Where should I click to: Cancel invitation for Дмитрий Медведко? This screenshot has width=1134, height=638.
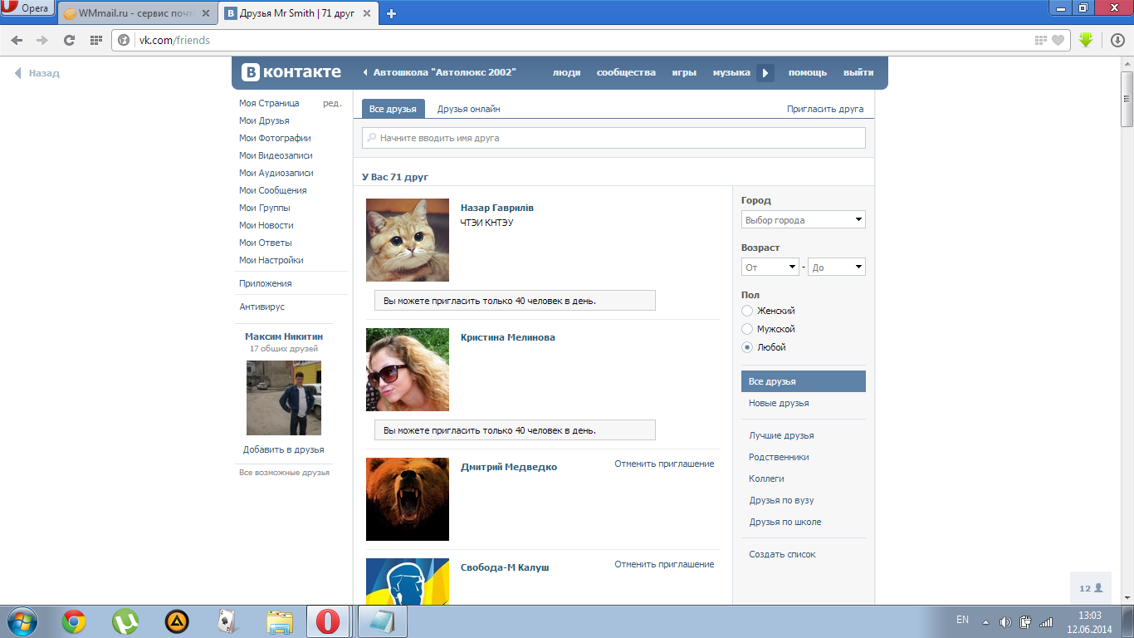(664, 464)
